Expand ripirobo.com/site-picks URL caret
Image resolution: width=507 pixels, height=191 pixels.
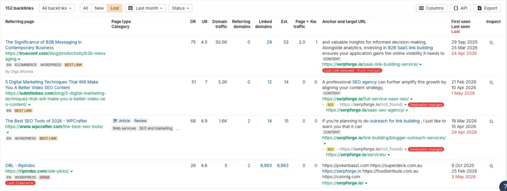pyautogui.click(x=71, y=171)
